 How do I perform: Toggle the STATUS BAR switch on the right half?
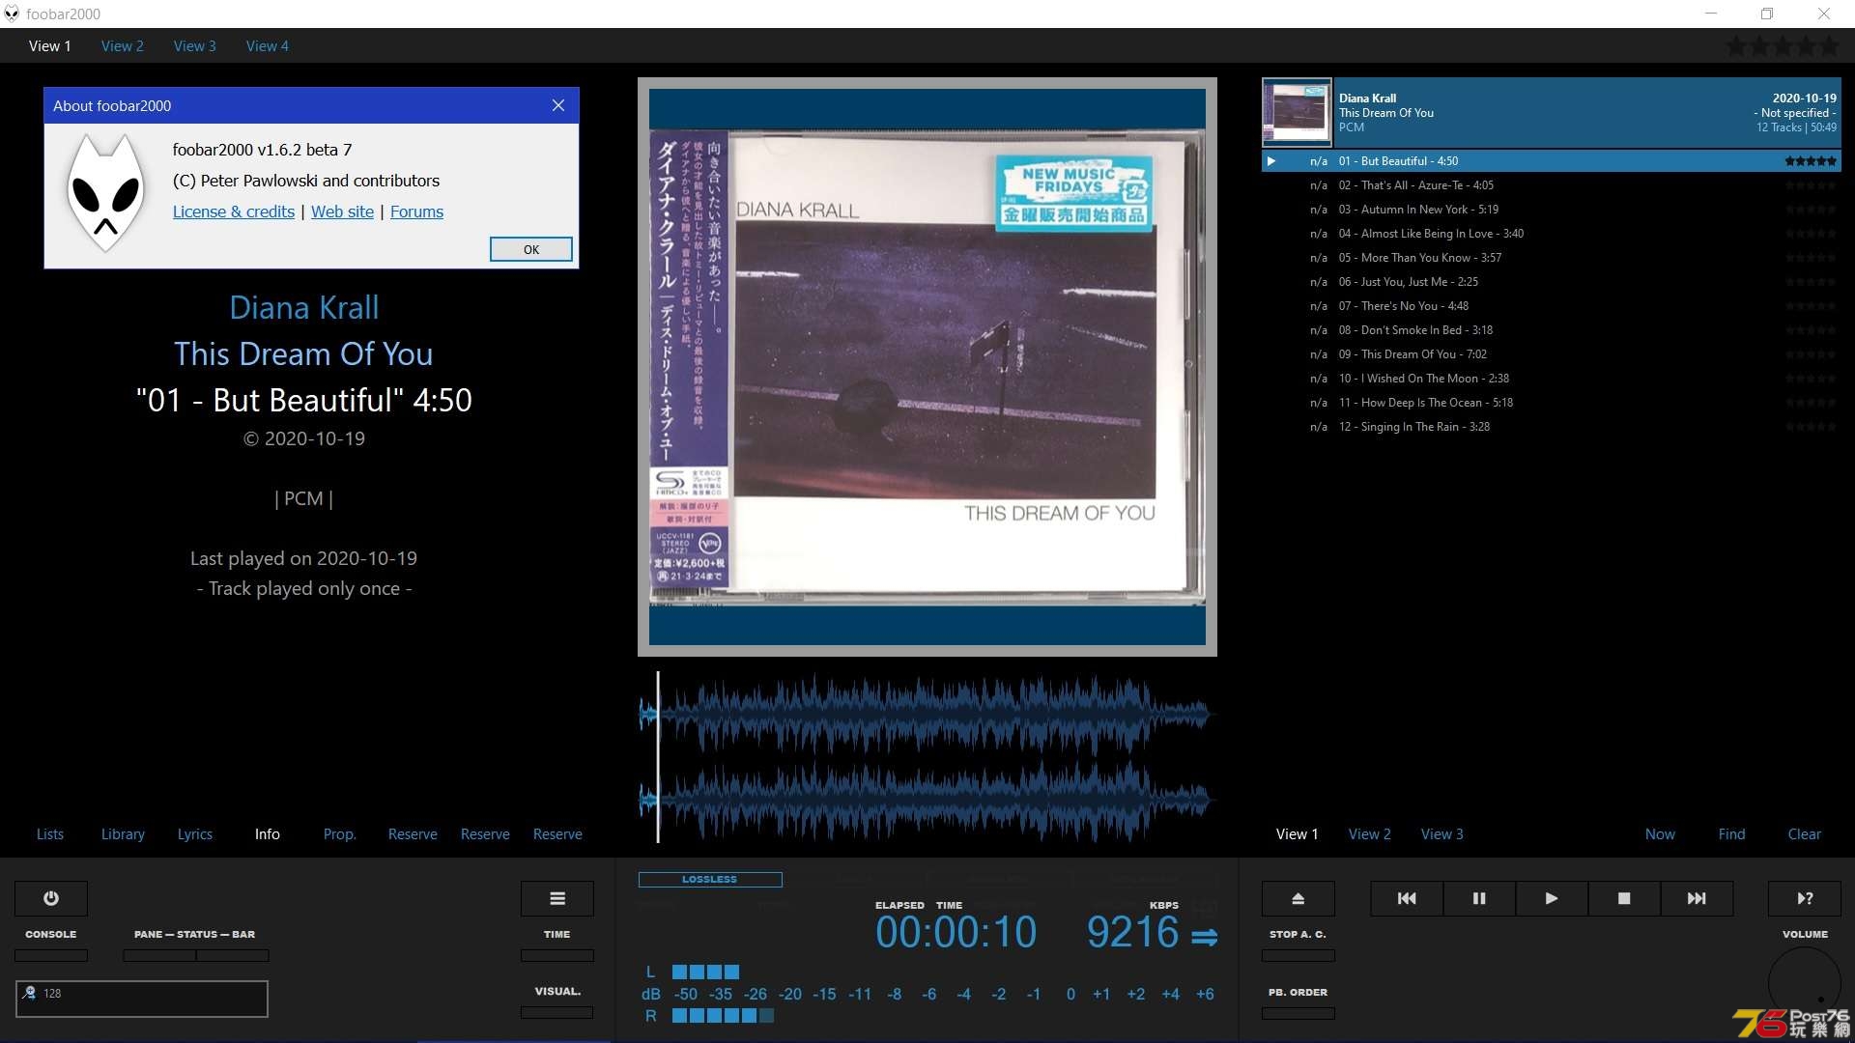[233, 955]
